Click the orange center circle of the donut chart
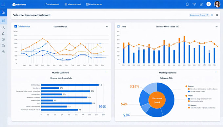Screen dimensions: 223x127 tap(157, 100)
